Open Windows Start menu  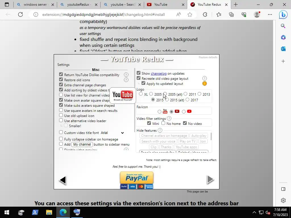(7, 212)
